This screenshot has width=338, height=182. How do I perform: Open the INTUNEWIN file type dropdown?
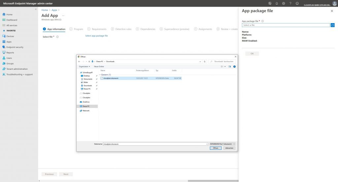222,144
